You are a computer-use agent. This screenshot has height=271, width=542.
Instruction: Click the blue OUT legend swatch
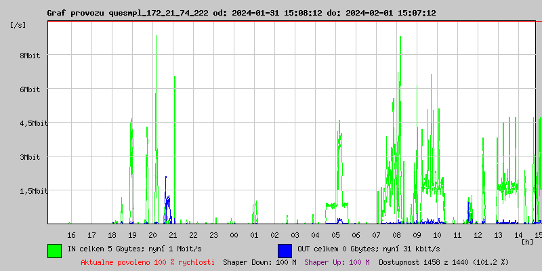click(x=285, y=250)
